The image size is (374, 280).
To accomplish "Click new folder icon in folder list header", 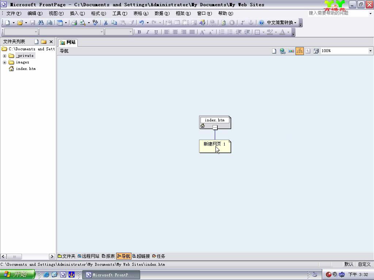I will [44, 42].
